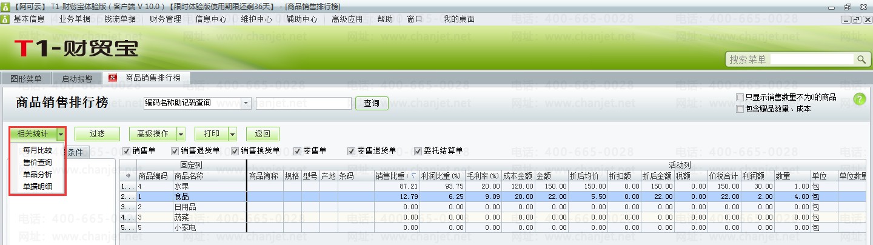The image size is (873, 245).
Task: Click the 商品编码 column header
Action: [x=155, y=176]
